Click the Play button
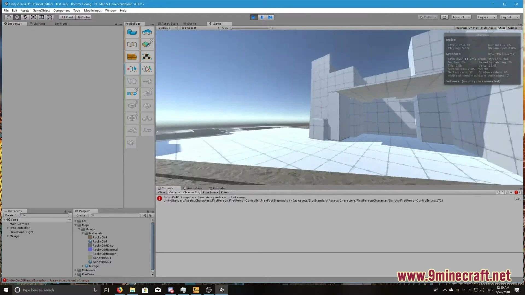This screenshot has height=295, width=525. click(253, 17)
